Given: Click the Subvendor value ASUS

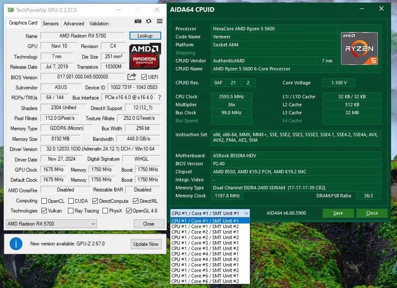Looking at the screenshot, I should [x=61, y=87].
